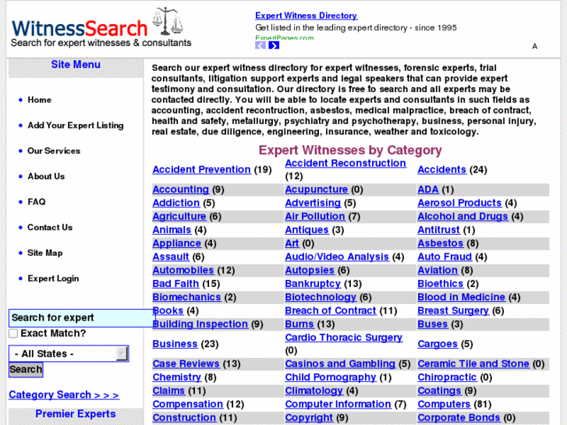Select Building Inspection category
Screen dimensions: 567x425
pos(200,324)
